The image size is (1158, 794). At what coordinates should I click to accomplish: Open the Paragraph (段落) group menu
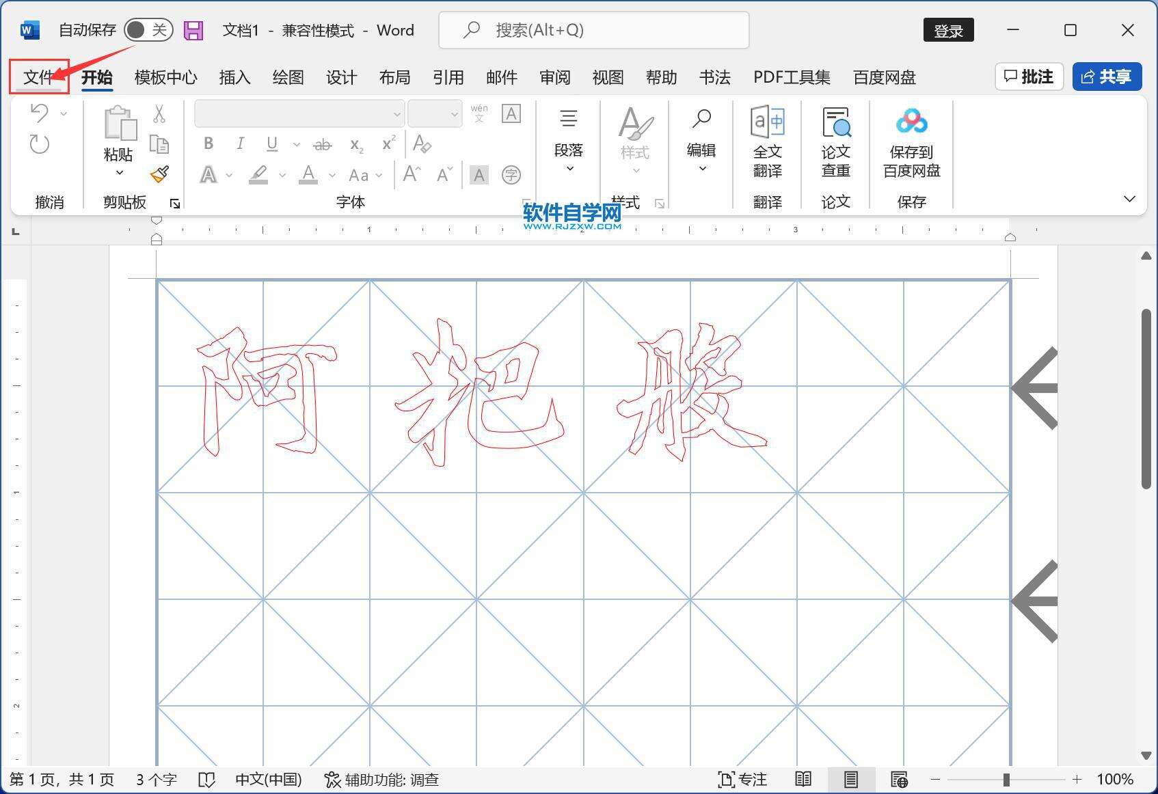pos(569,141)
